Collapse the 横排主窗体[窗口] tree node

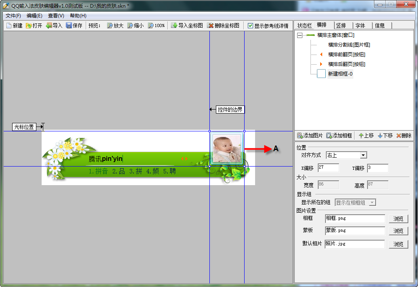point(300,35)
